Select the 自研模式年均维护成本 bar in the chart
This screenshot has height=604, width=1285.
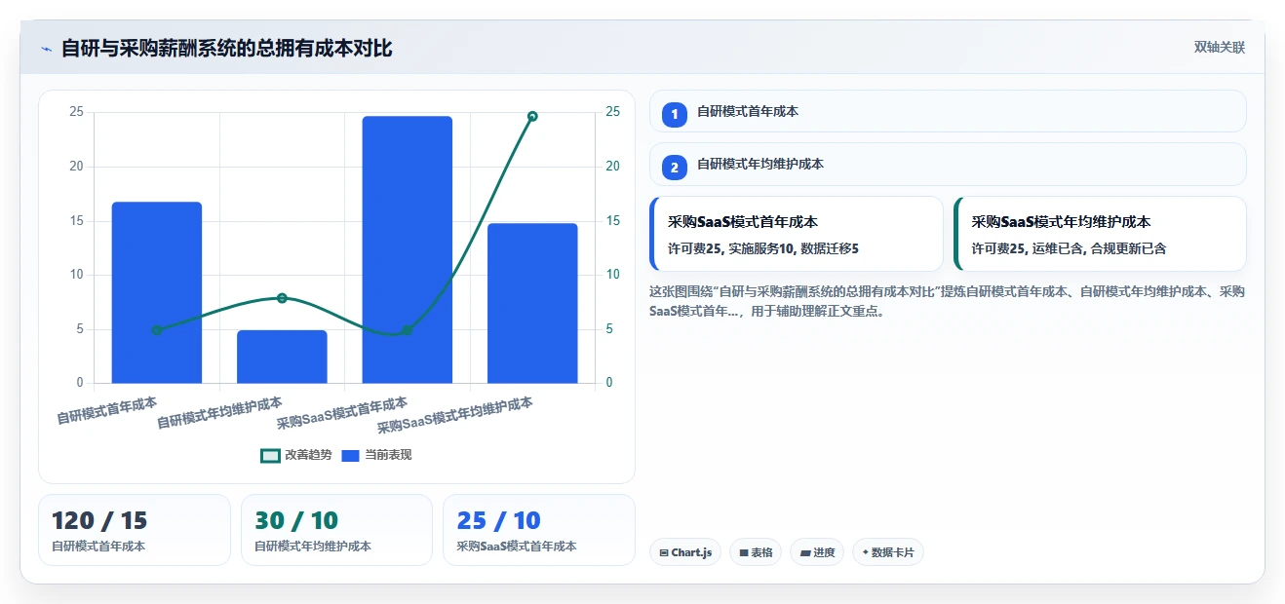pyautogui.click(x=282, y=357)
